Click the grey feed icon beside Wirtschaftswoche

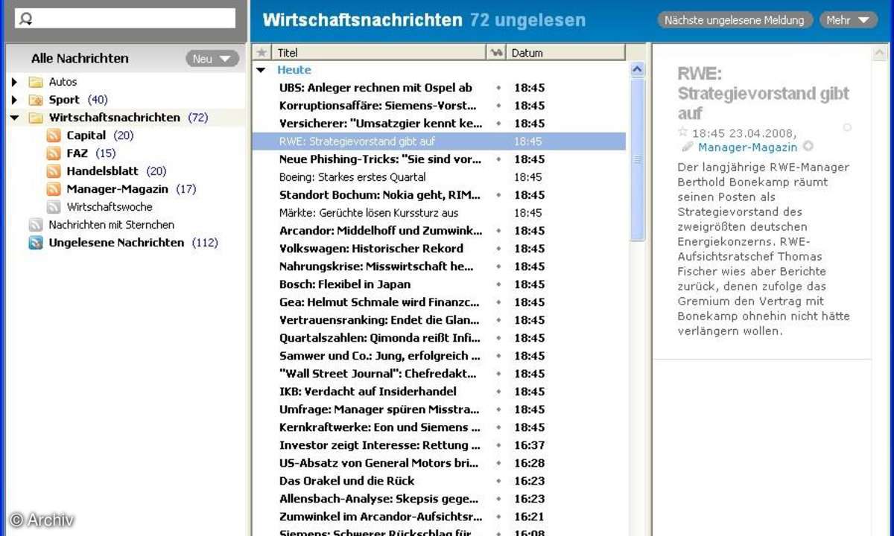pos(54,207)
